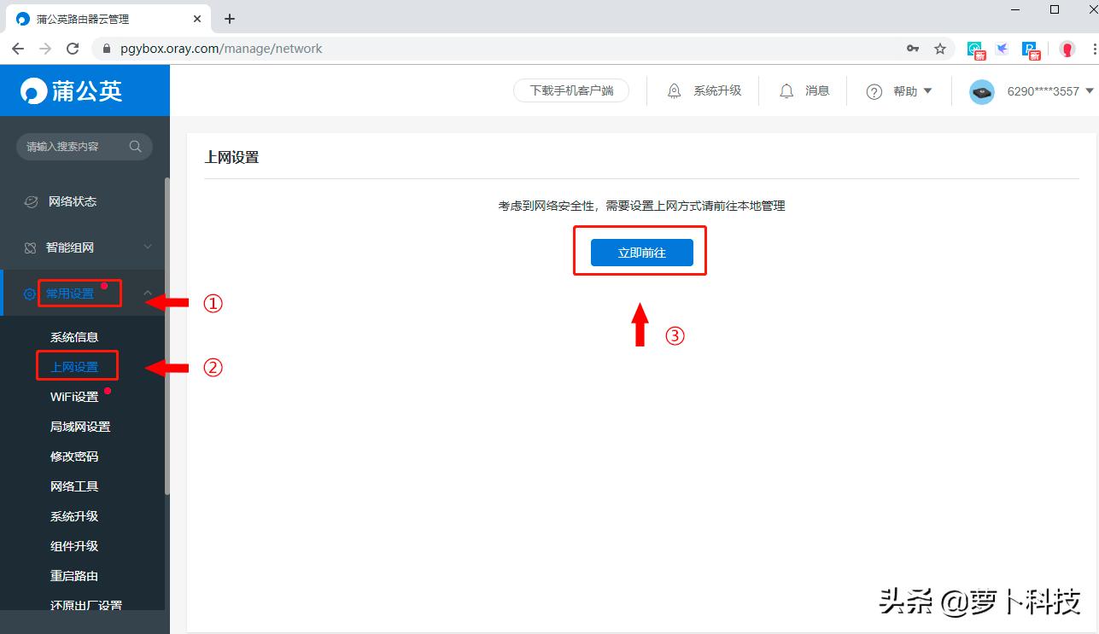Open the 系统升级 (system upgrade) rocket icon
This screenshot has width=1099, height=634.
point(674,90)
